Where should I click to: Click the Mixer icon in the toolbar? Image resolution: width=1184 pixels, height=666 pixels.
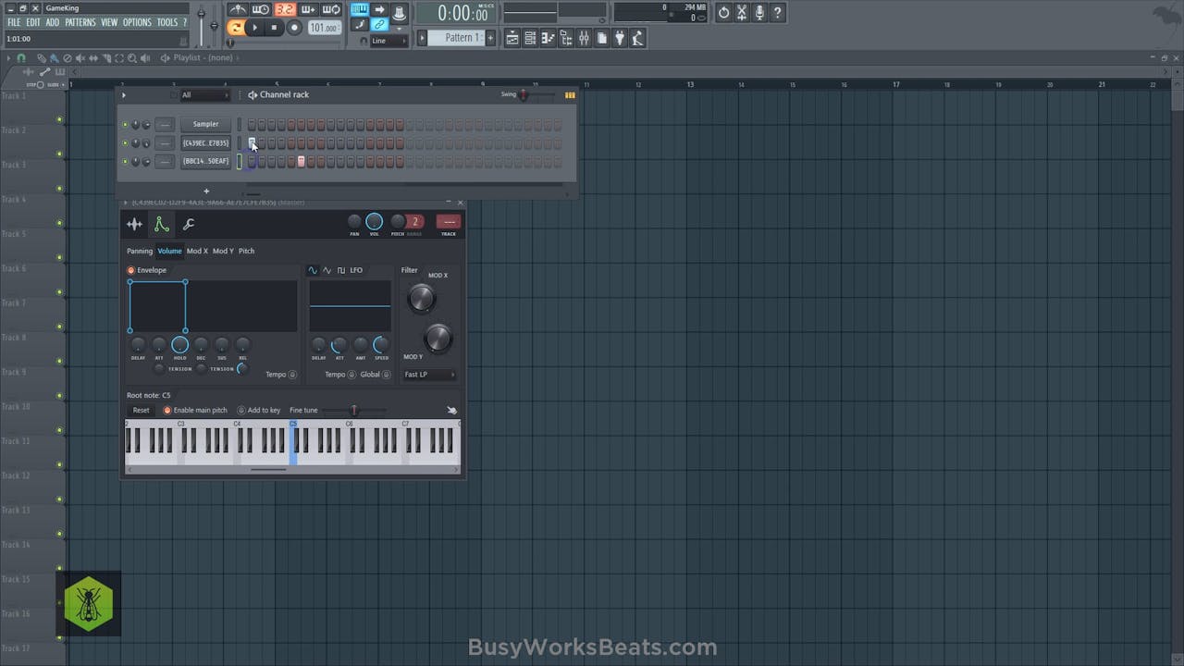(x=584, y=38)
